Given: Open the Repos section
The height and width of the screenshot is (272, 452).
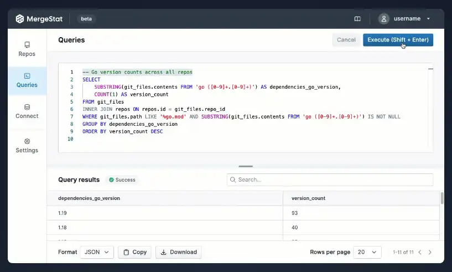Looking at the screenshot, I should tap(27, 49).
